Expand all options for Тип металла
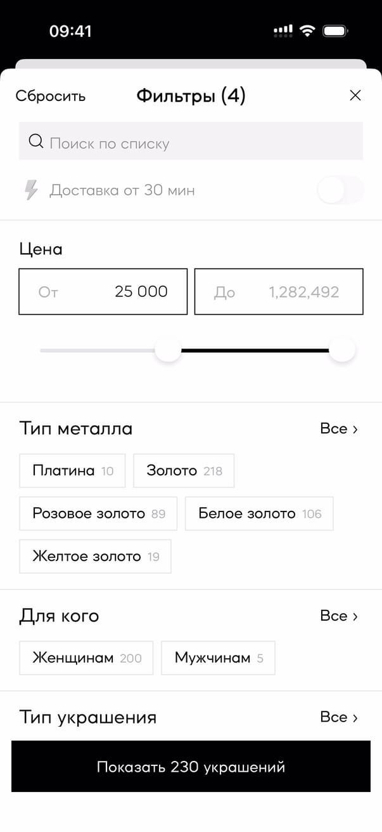The image size is (382, 832). 339,429
